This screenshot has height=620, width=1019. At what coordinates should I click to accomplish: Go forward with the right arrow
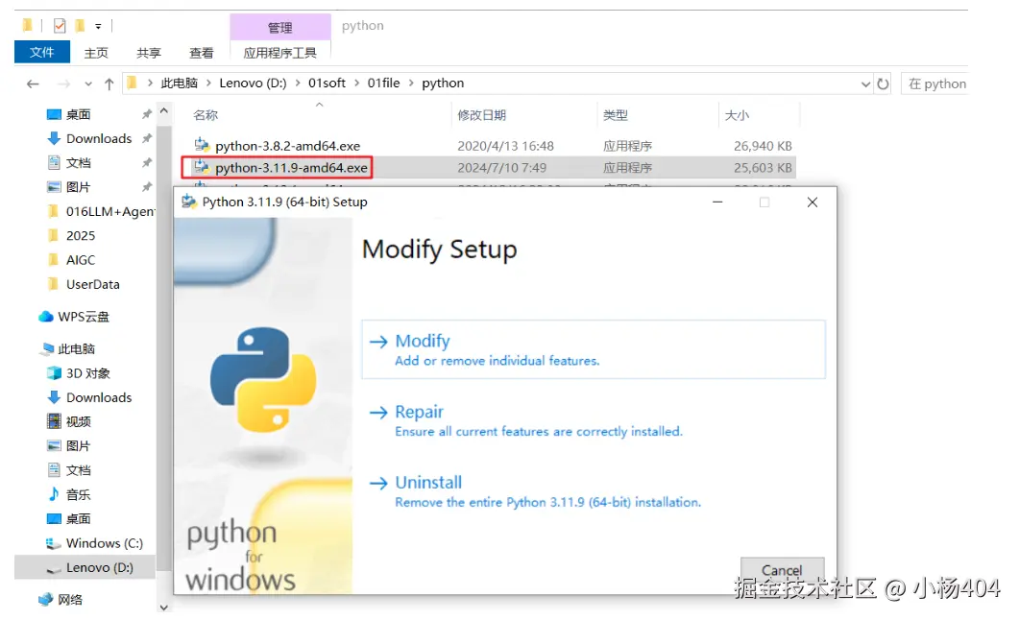[x=63, y=83]
